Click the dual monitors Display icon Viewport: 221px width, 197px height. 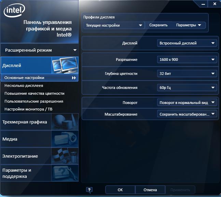[65, 65]
